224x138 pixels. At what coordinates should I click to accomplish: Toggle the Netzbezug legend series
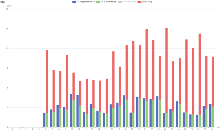145,2
